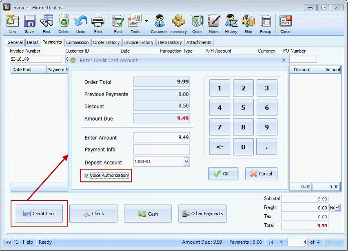Click the Amount column header
348x251 pixels.
click(x=326, y=70)
